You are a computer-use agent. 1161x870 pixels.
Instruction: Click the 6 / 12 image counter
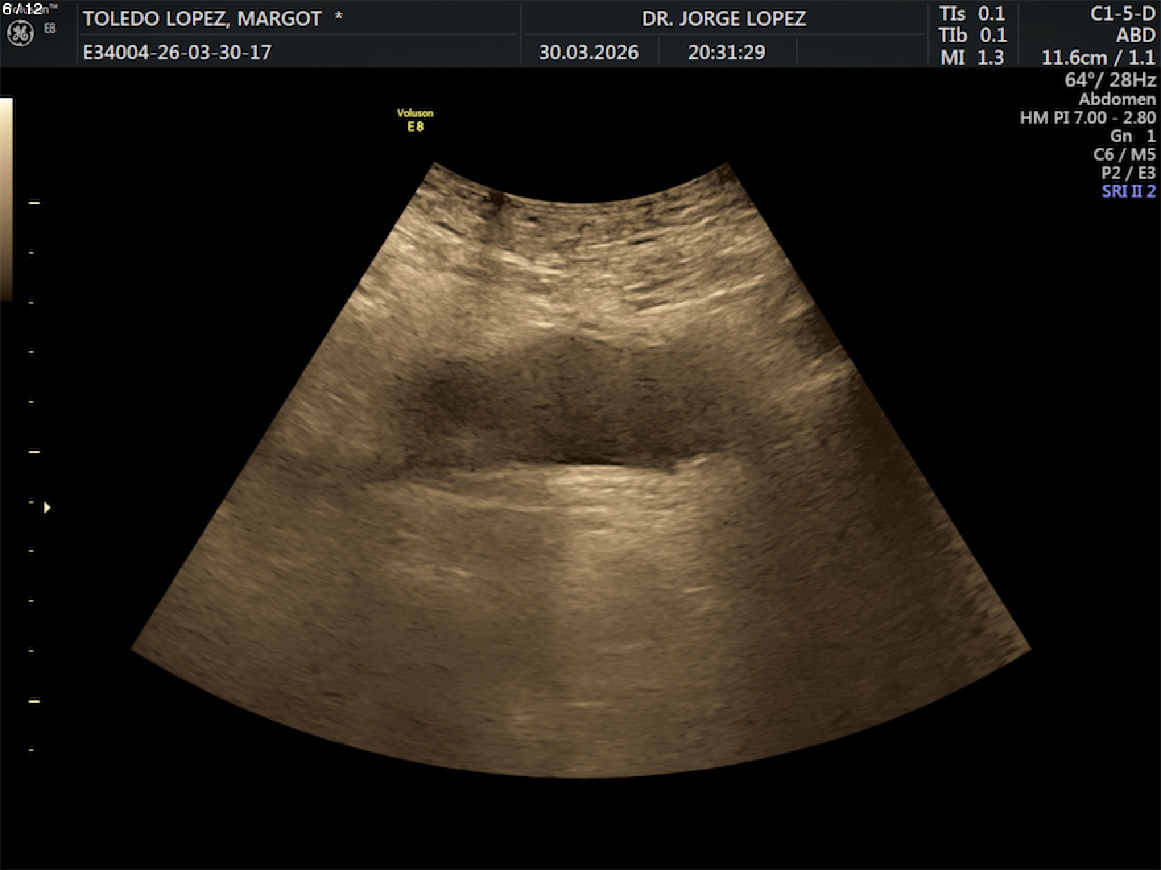[x=22, y=9]
